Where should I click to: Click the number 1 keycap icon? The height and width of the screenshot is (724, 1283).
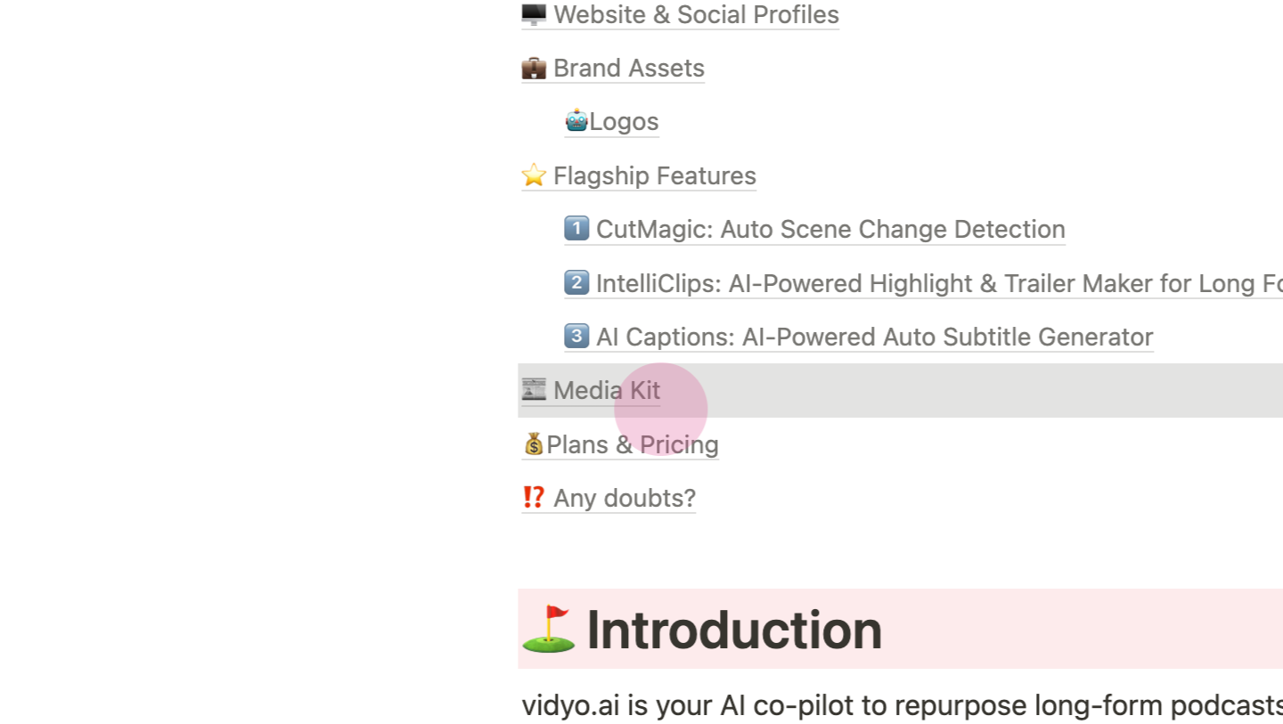(x=576, y=229)
